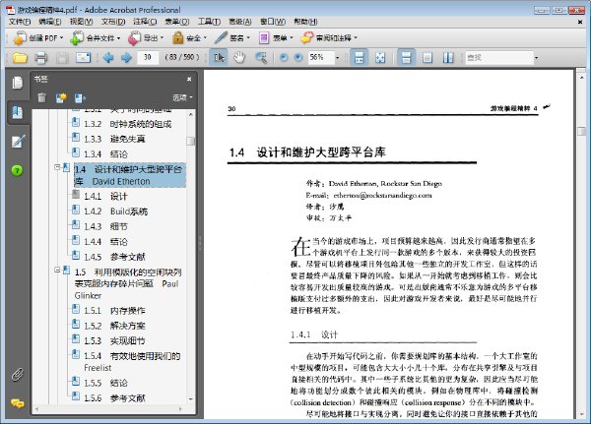Choose the marquee zoom tool

[260, 57]
